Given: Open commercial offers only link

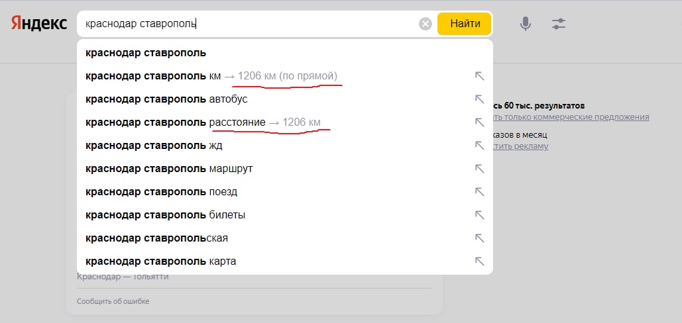Looking at the screenshot, I should click(571, 117).
